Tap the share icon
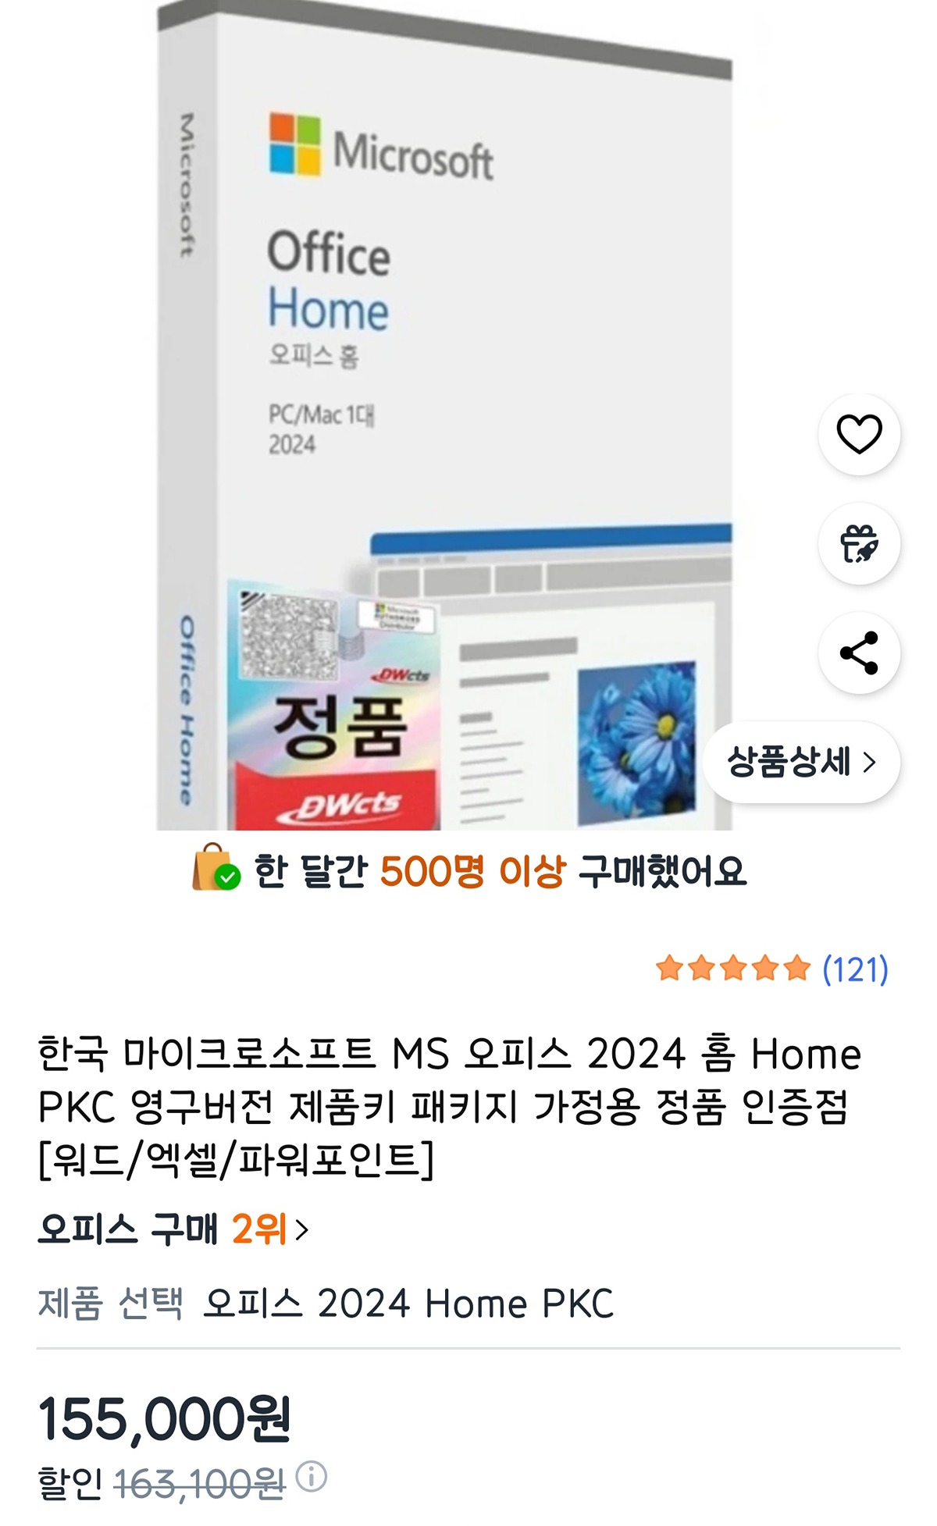The height and width of the screenshot is (1526, 937). click(x=859, y=653)
